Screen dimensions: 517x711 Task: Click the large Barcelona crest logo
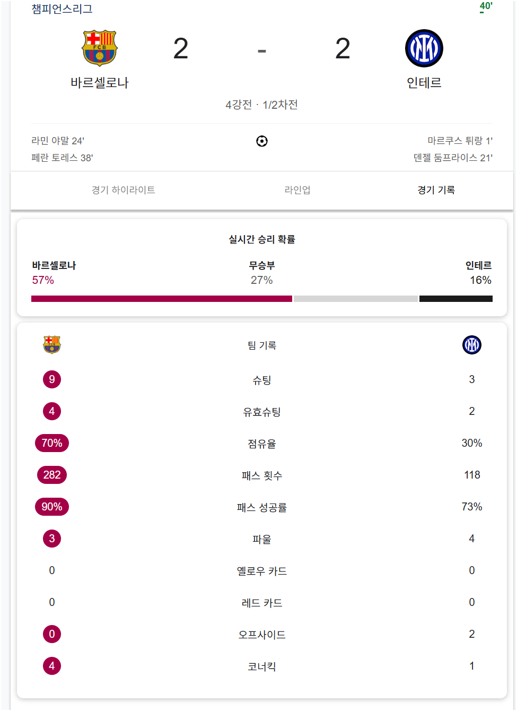tap(100, 48)
